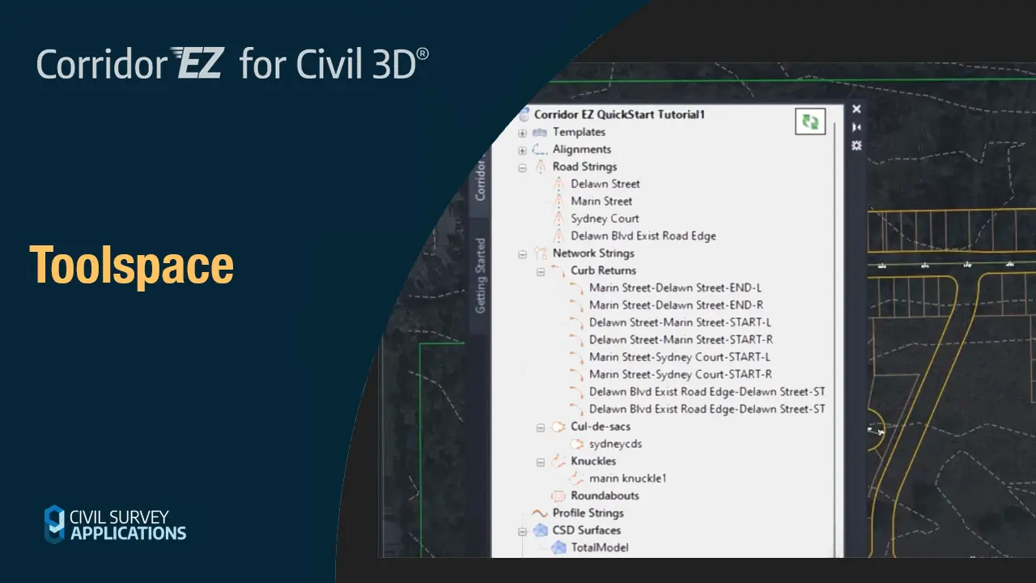Select the marin knuckle1 icon

[577, 479]
